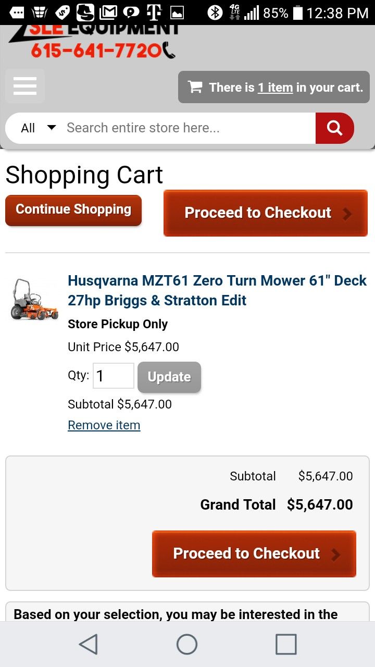This screenshot has height=667, width=375.
Task: Tap Android back navigation triangle
Action: 89,644
